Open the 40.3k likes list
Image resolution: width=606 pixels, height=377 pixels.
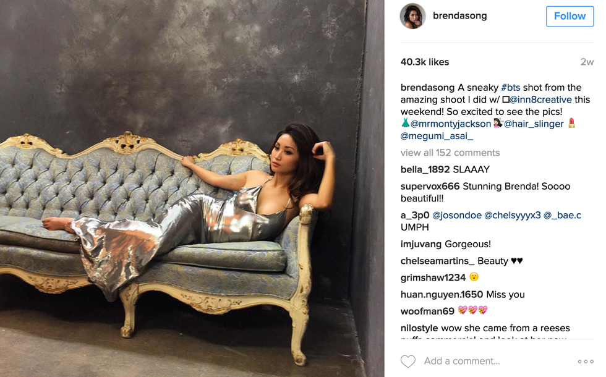click(x=425, y=62)
